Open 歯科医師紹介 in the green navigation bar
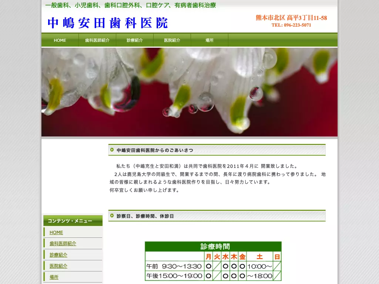The image size is (379, 284). click(x=97, y=40)
